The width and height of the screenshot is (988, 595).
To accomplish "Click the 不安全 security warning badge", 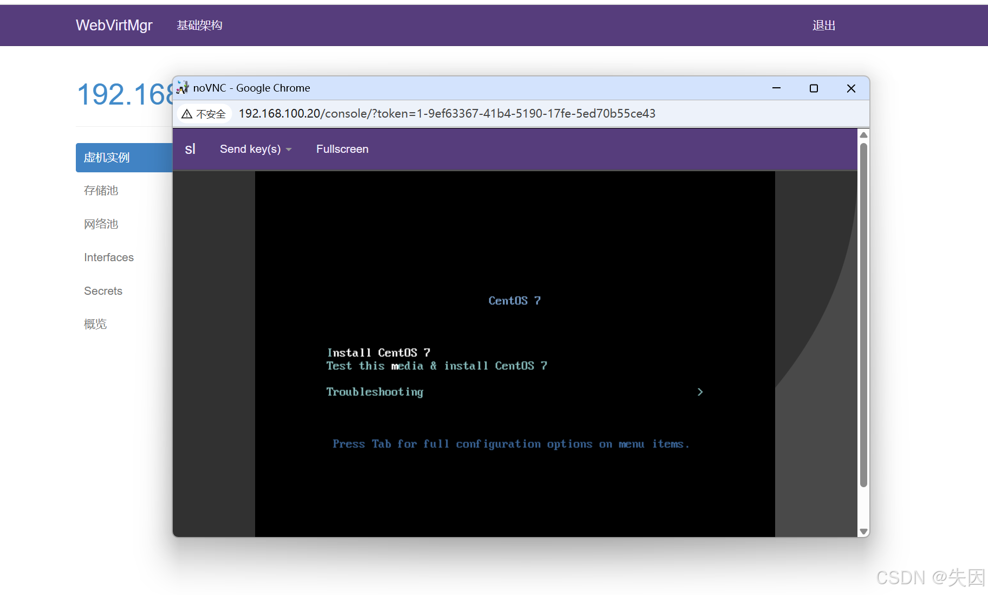I will (204, 114).
